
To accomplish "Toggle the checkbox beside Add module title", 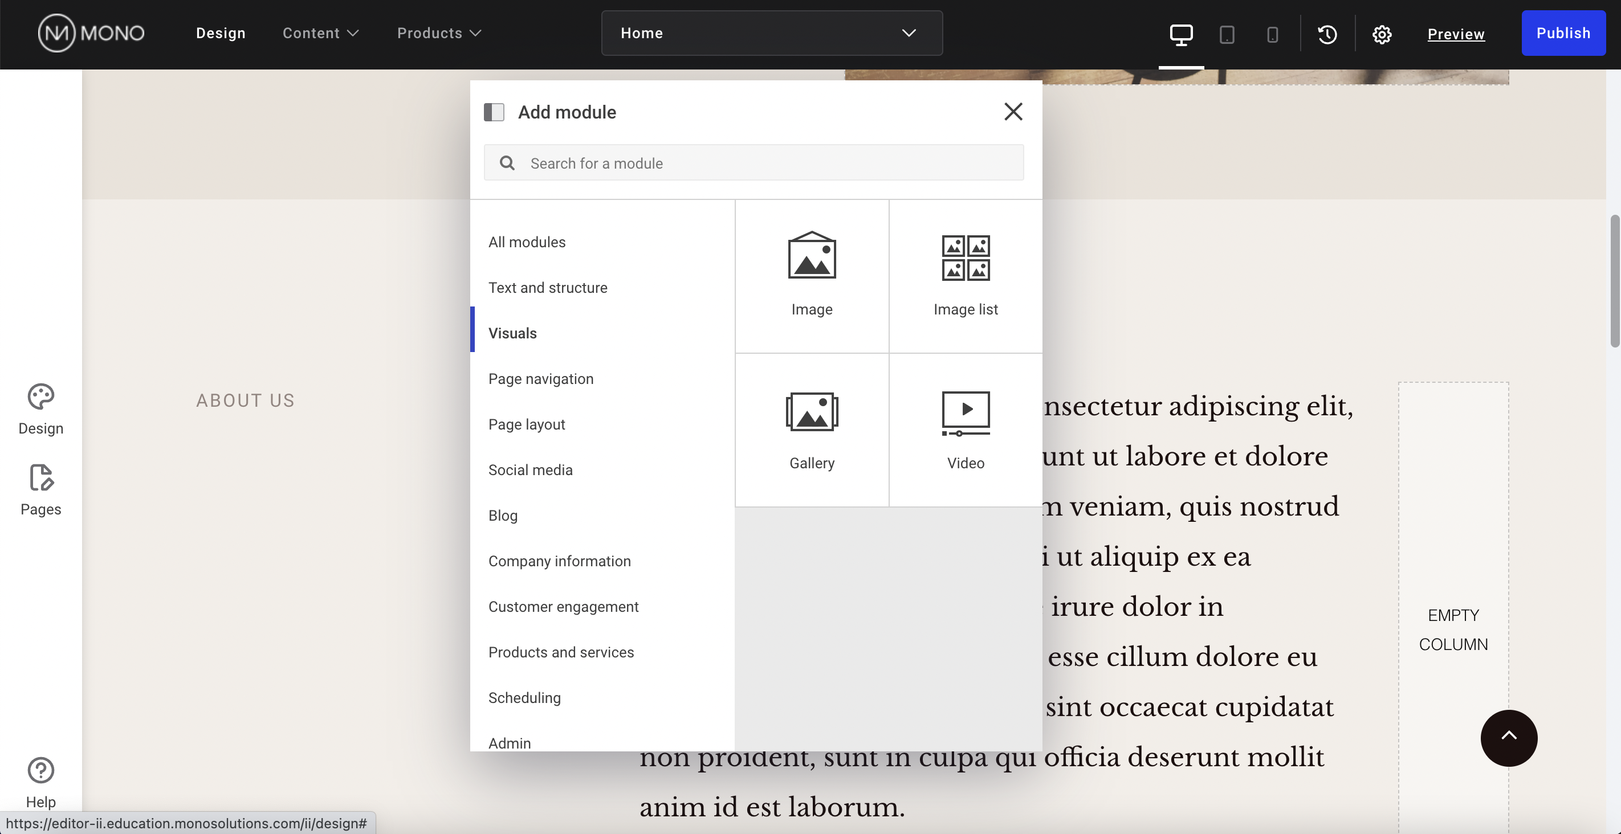I will (x=495, y=111).
